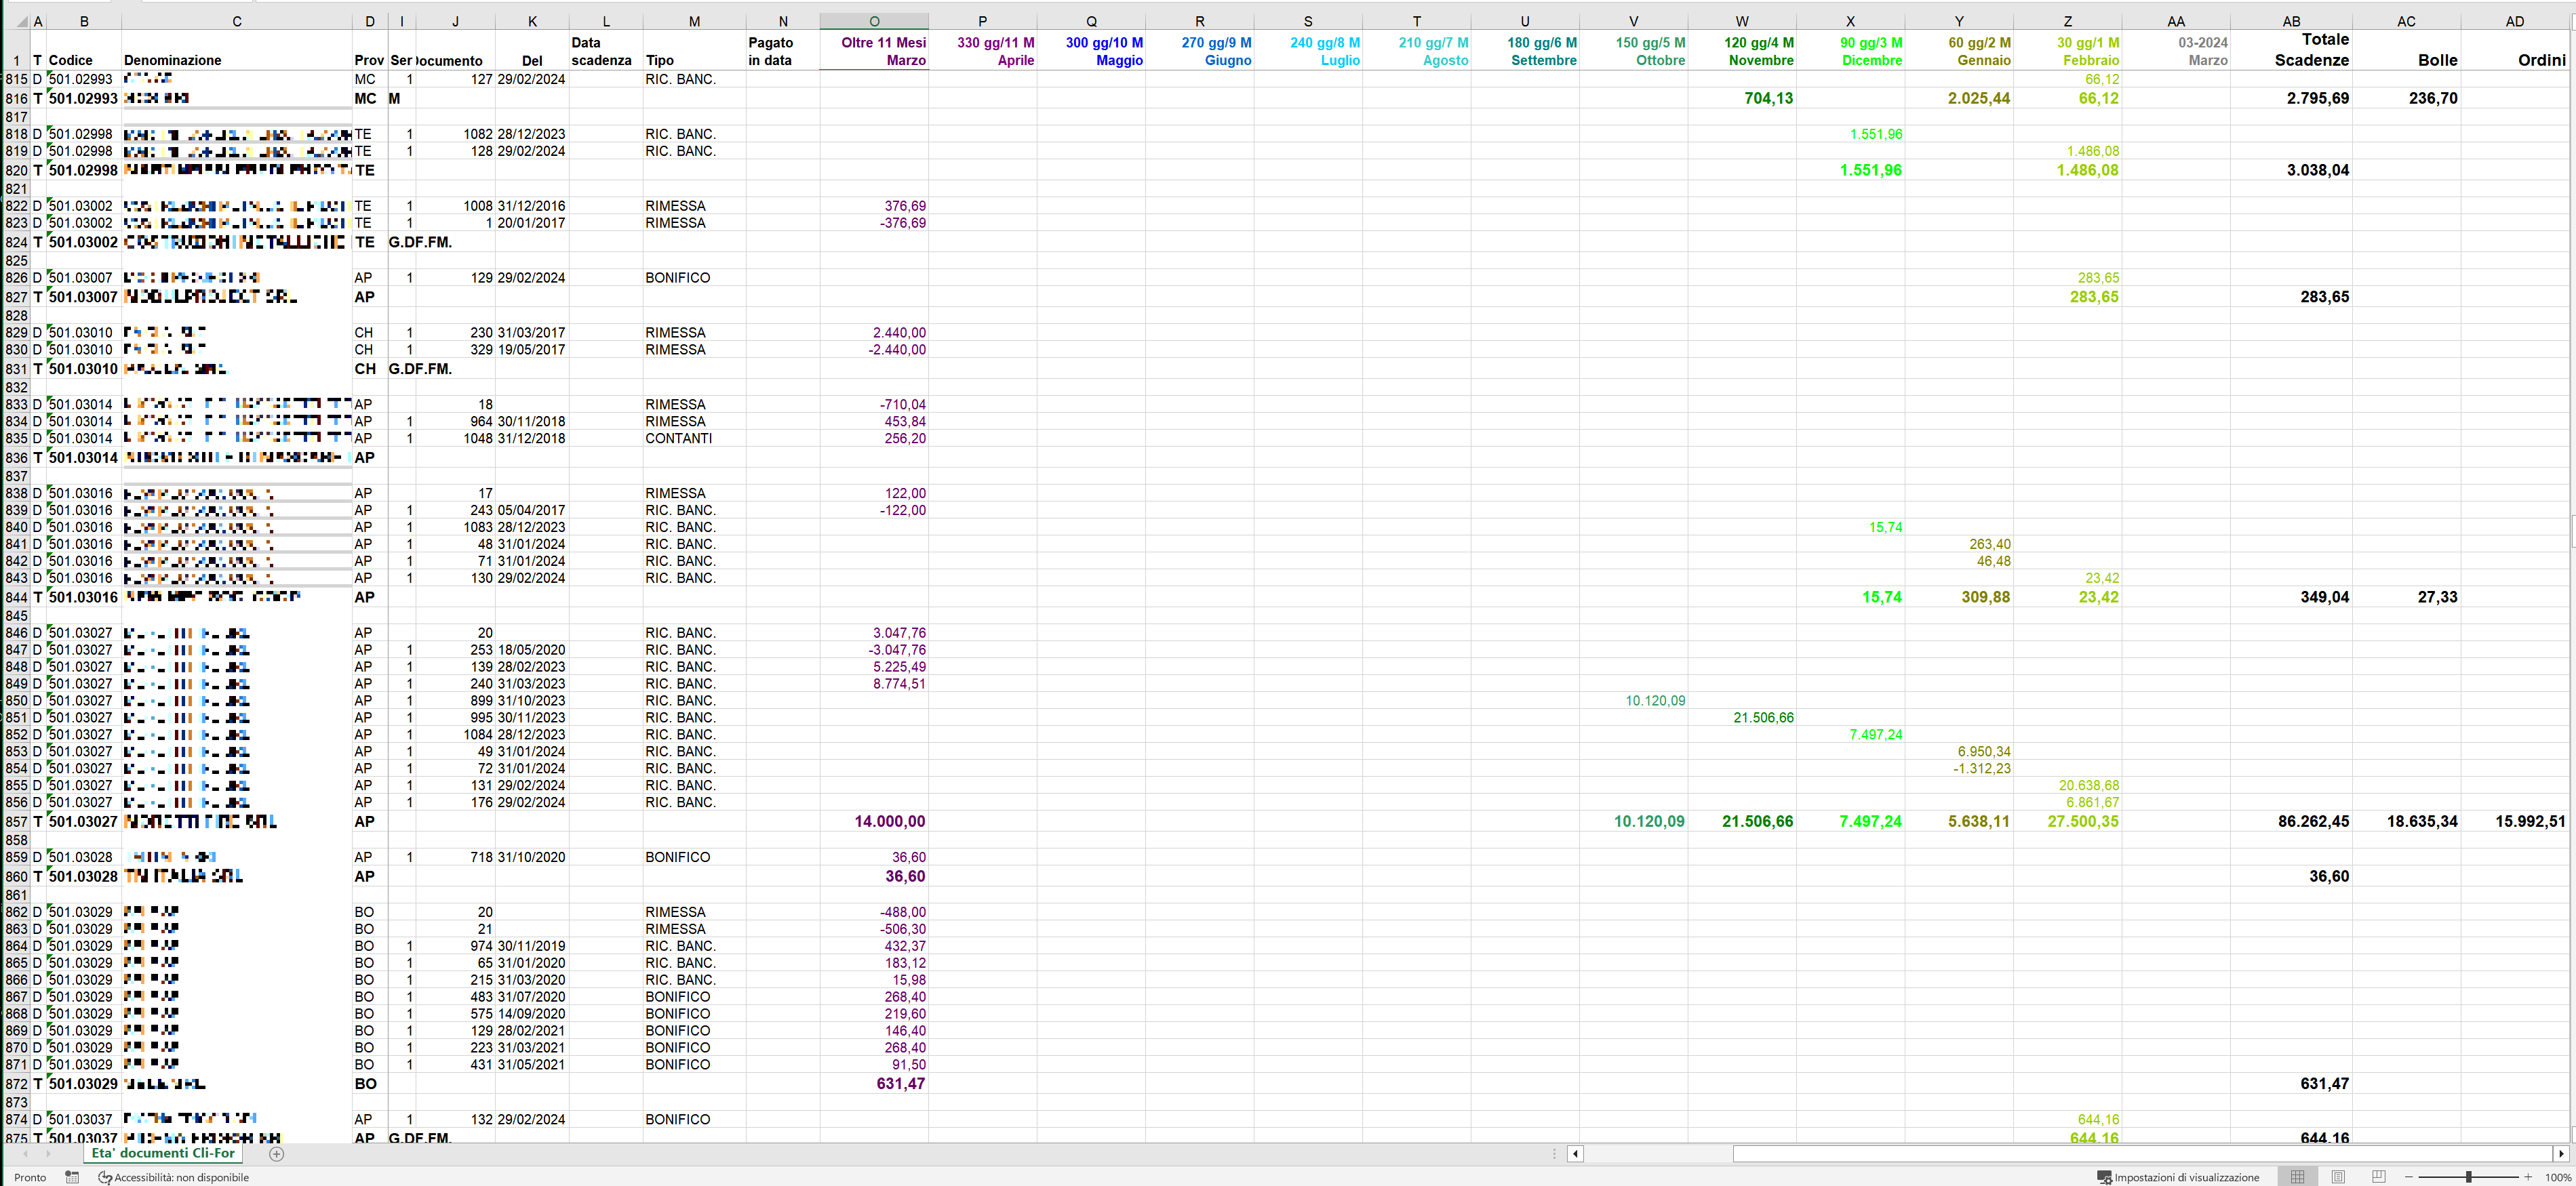Viewport: 2576px width, 1186px height.
Task: Click the 100% zoom level indicator
Action: pos(2557,1177)
